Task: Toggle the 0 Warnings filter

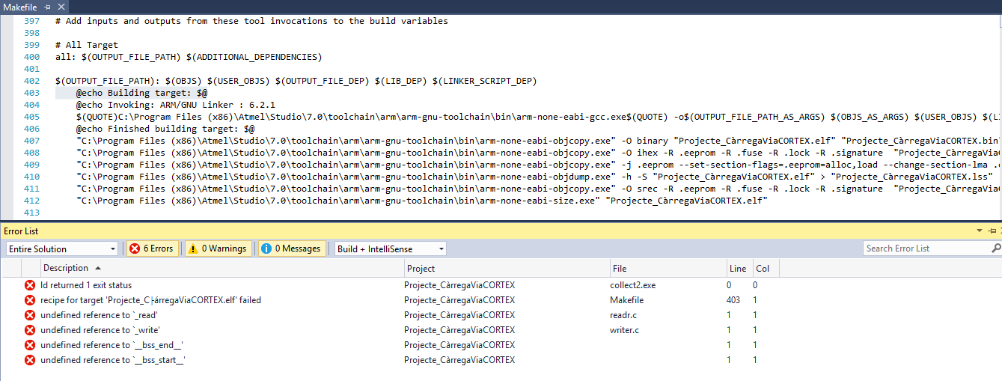Action: (x=217, y=249)
